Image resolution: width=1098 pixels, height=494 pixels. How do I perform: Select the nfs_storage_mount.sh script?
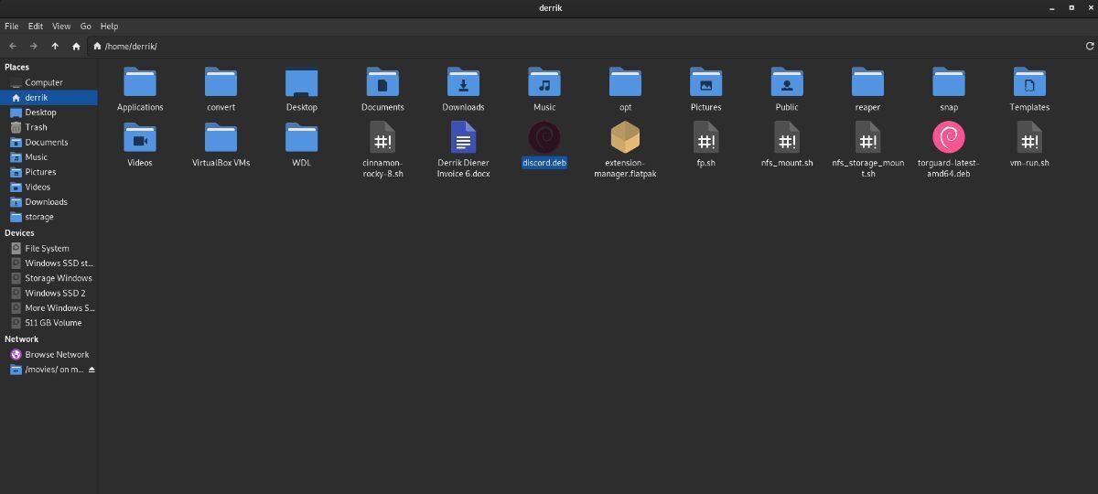867,138
